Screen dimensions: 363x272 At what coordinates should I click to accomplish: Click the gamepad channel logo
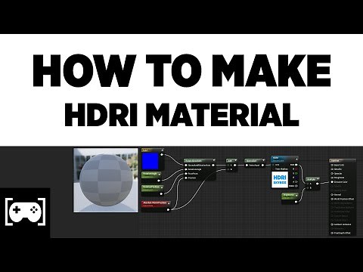coord(25,212)
